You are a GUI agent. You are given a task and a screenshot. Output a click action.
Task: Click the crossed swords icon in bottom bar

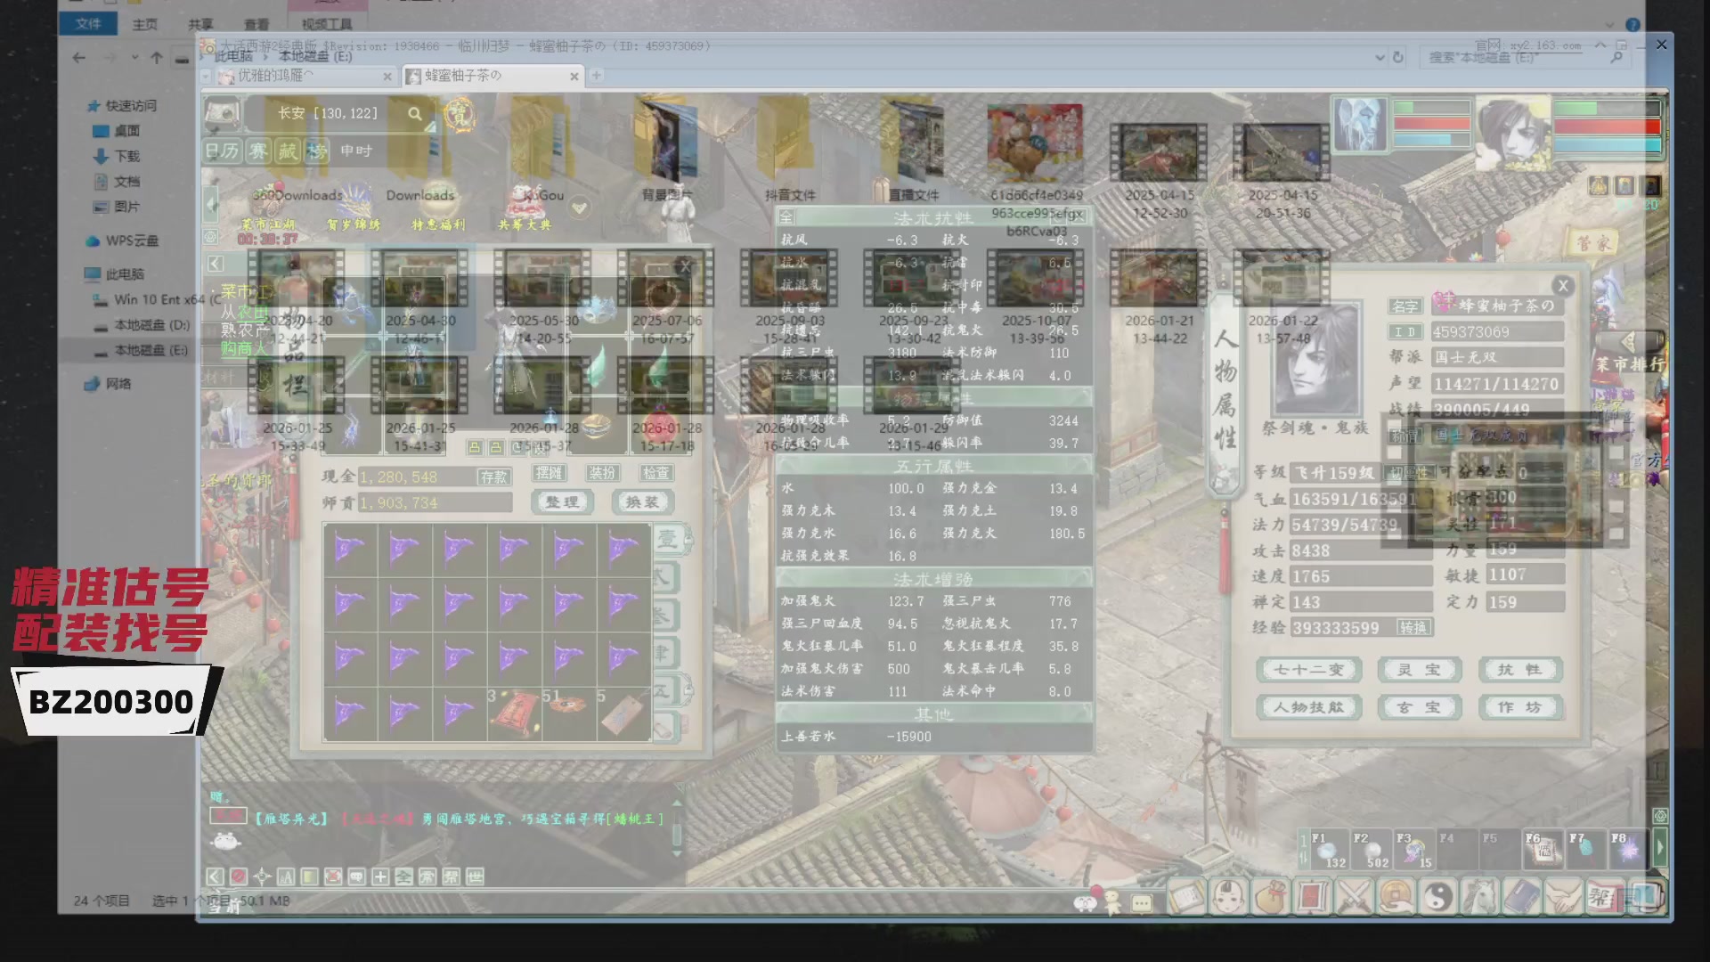coord(1355,896)
